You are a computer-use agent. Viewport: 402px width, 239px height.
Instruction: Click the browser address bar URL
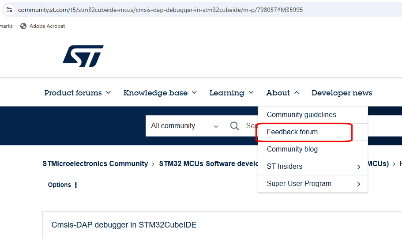point(160,10)
